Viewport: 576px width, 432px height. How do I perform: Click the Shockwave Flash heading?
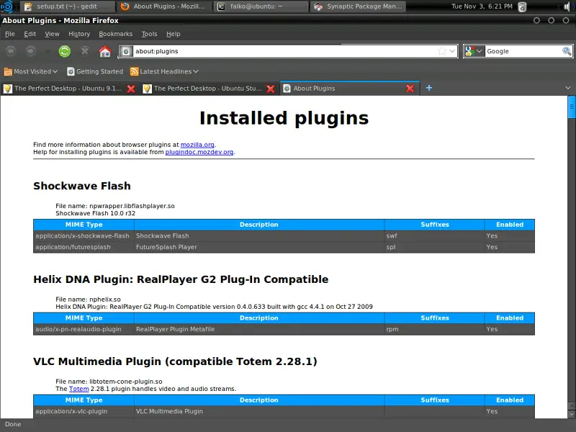tap(82, 186)
